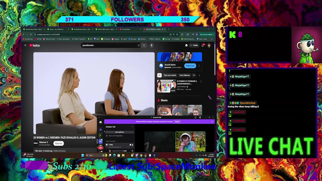Open YouTube notifications bell

pos(203,45)
